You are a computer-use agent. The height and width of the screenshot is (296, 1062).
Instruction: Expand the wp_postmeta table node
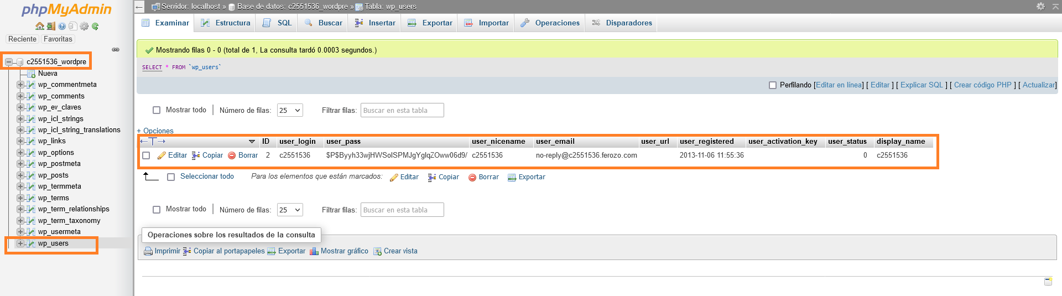(20, 164)
